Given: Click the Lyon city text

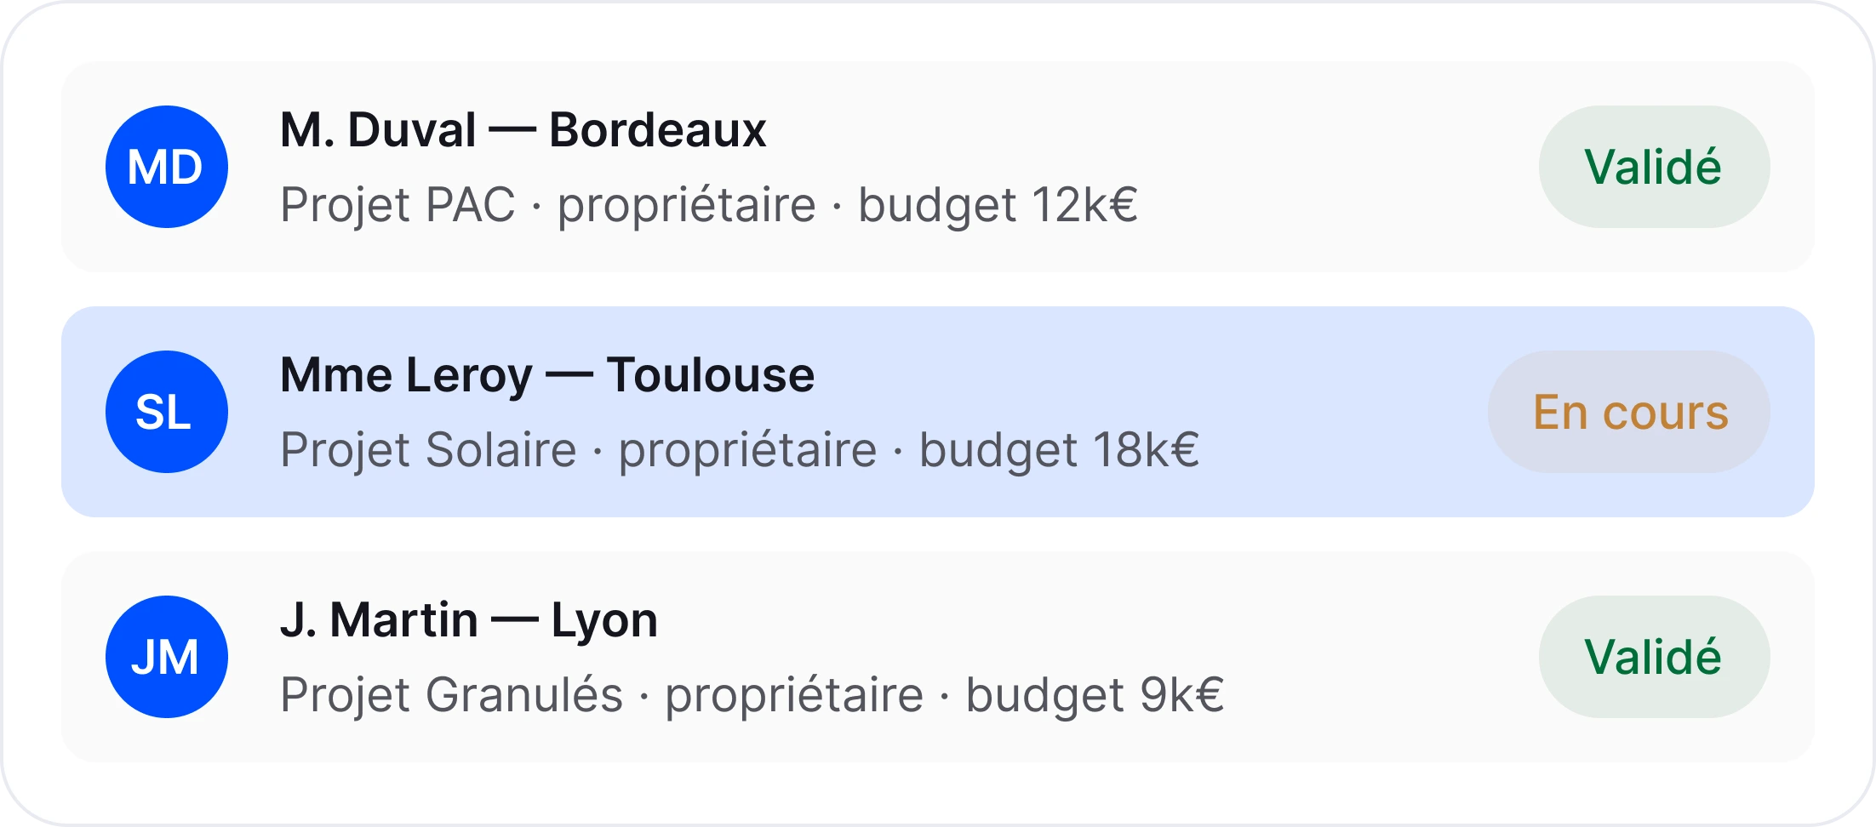Looking at the screenshot, I should [x=604, y=620].
